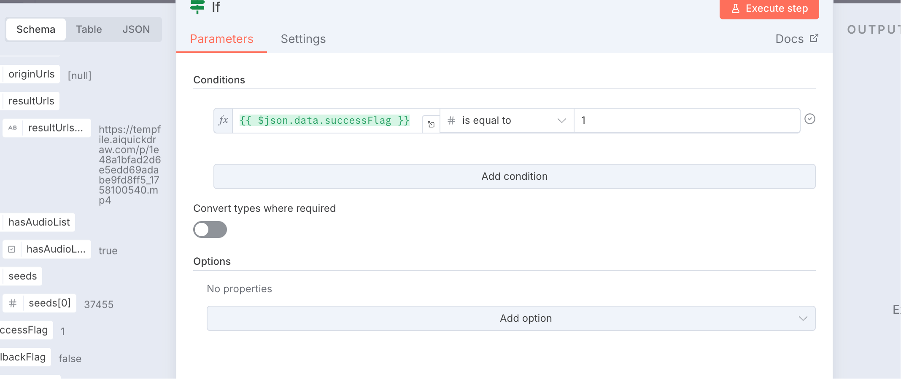
Task: Click the Execute step button
Action: tap(769, 8)
